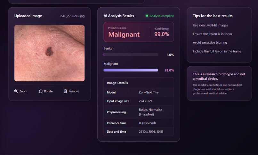Click the file name ISIC_2700242.jpg
Screen dimensions: 258x155
point(72,16)
